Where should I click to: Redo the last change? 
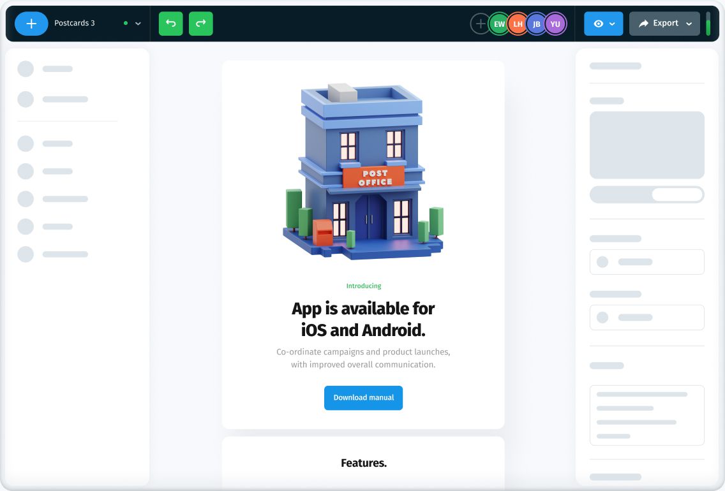pyautogui.click(x=200, y=23)
